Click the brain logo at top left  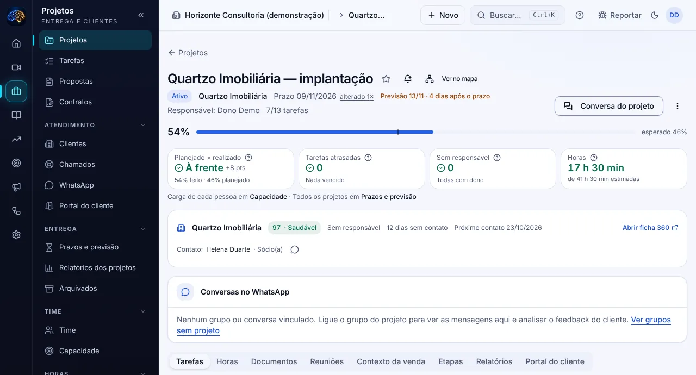point(16,15)
